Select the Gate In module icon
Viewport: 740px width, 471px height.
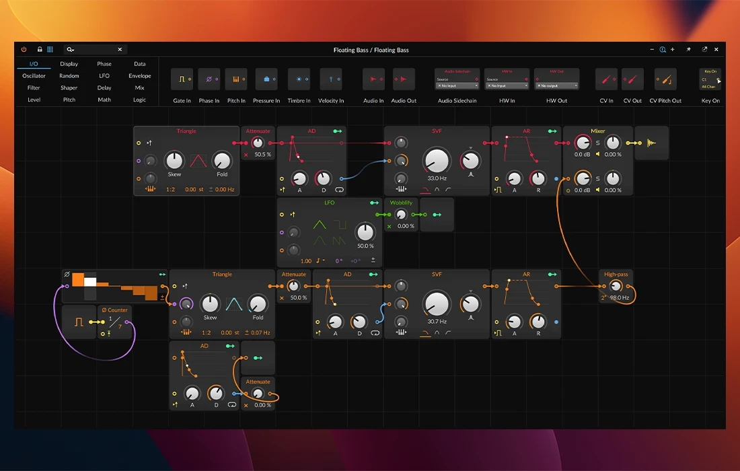coord(182,79)
